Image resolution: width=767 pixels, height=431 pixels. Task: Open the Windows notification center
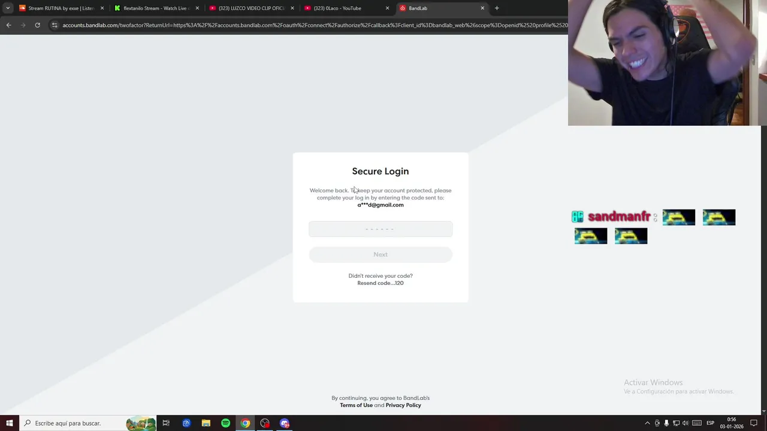pos(754,423)
